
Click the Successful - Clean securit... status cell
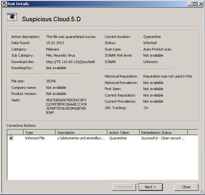coord(163,138)
